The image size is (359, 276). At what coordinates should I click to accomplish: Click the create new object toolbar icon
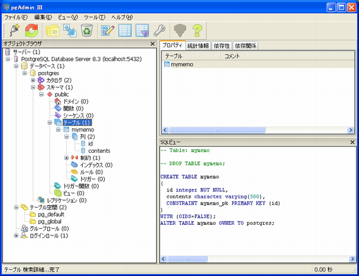(69, 30)
